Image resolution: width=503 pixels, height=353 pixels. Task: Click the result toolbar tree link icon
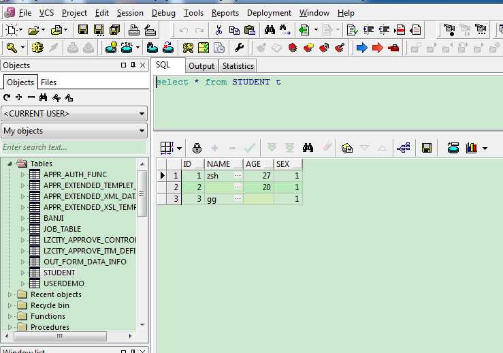(403, 148)
